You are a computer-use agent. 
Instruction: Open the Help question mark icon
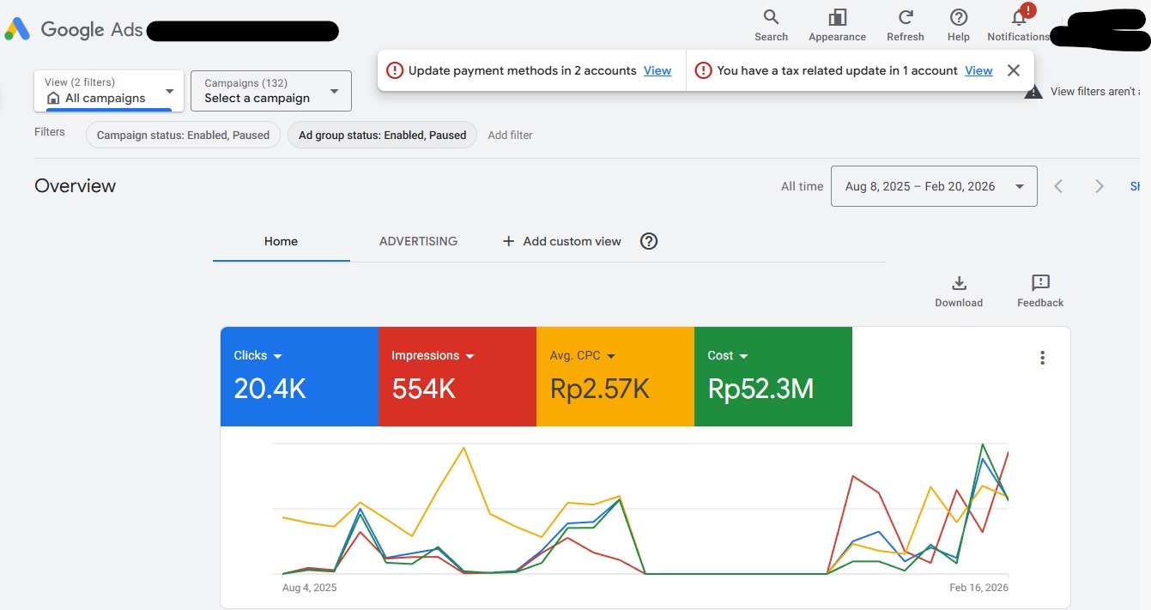point(958,18)
